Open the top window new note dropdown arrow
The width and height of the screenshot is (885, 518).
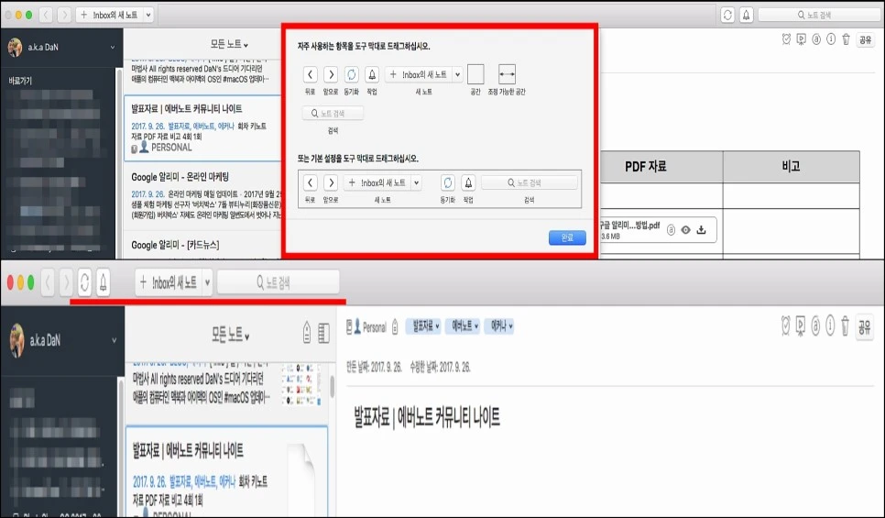tap(148, 16)
